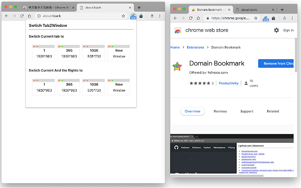Viewport: 301px width, 188px height.
Task: Select Reviews tab in web store
Action: coord(220,111)
